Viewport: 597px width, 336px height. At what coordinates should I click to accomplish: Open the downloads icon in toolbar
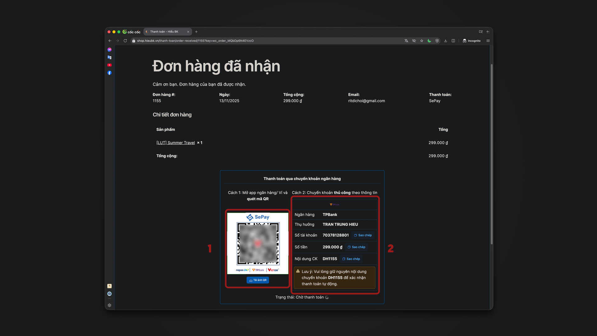pos(446,41)
